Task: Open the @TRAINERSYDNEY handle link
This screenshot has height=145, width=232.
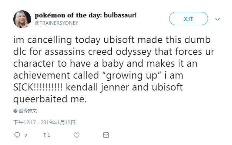Action: coord(56,23)
